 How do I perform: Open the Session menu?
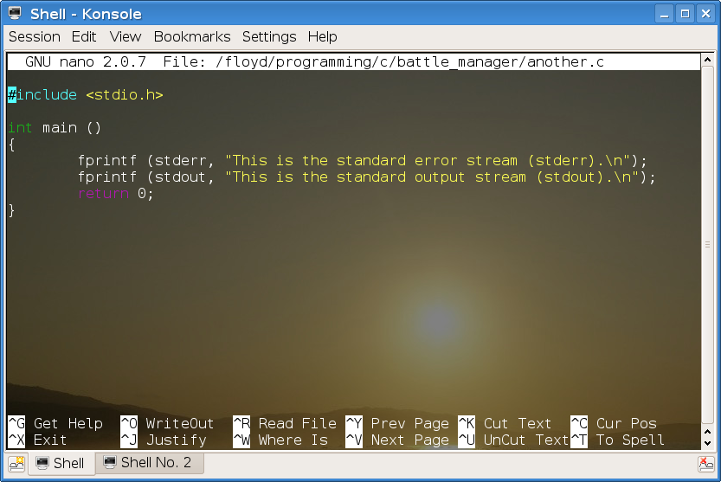[x=35, y=37]
